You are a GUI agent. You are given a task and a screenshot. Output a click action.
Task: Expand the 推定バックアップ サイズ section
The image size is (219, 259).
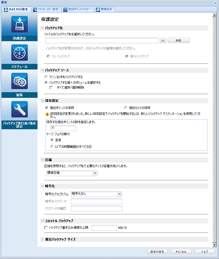(x=42, y=239)
